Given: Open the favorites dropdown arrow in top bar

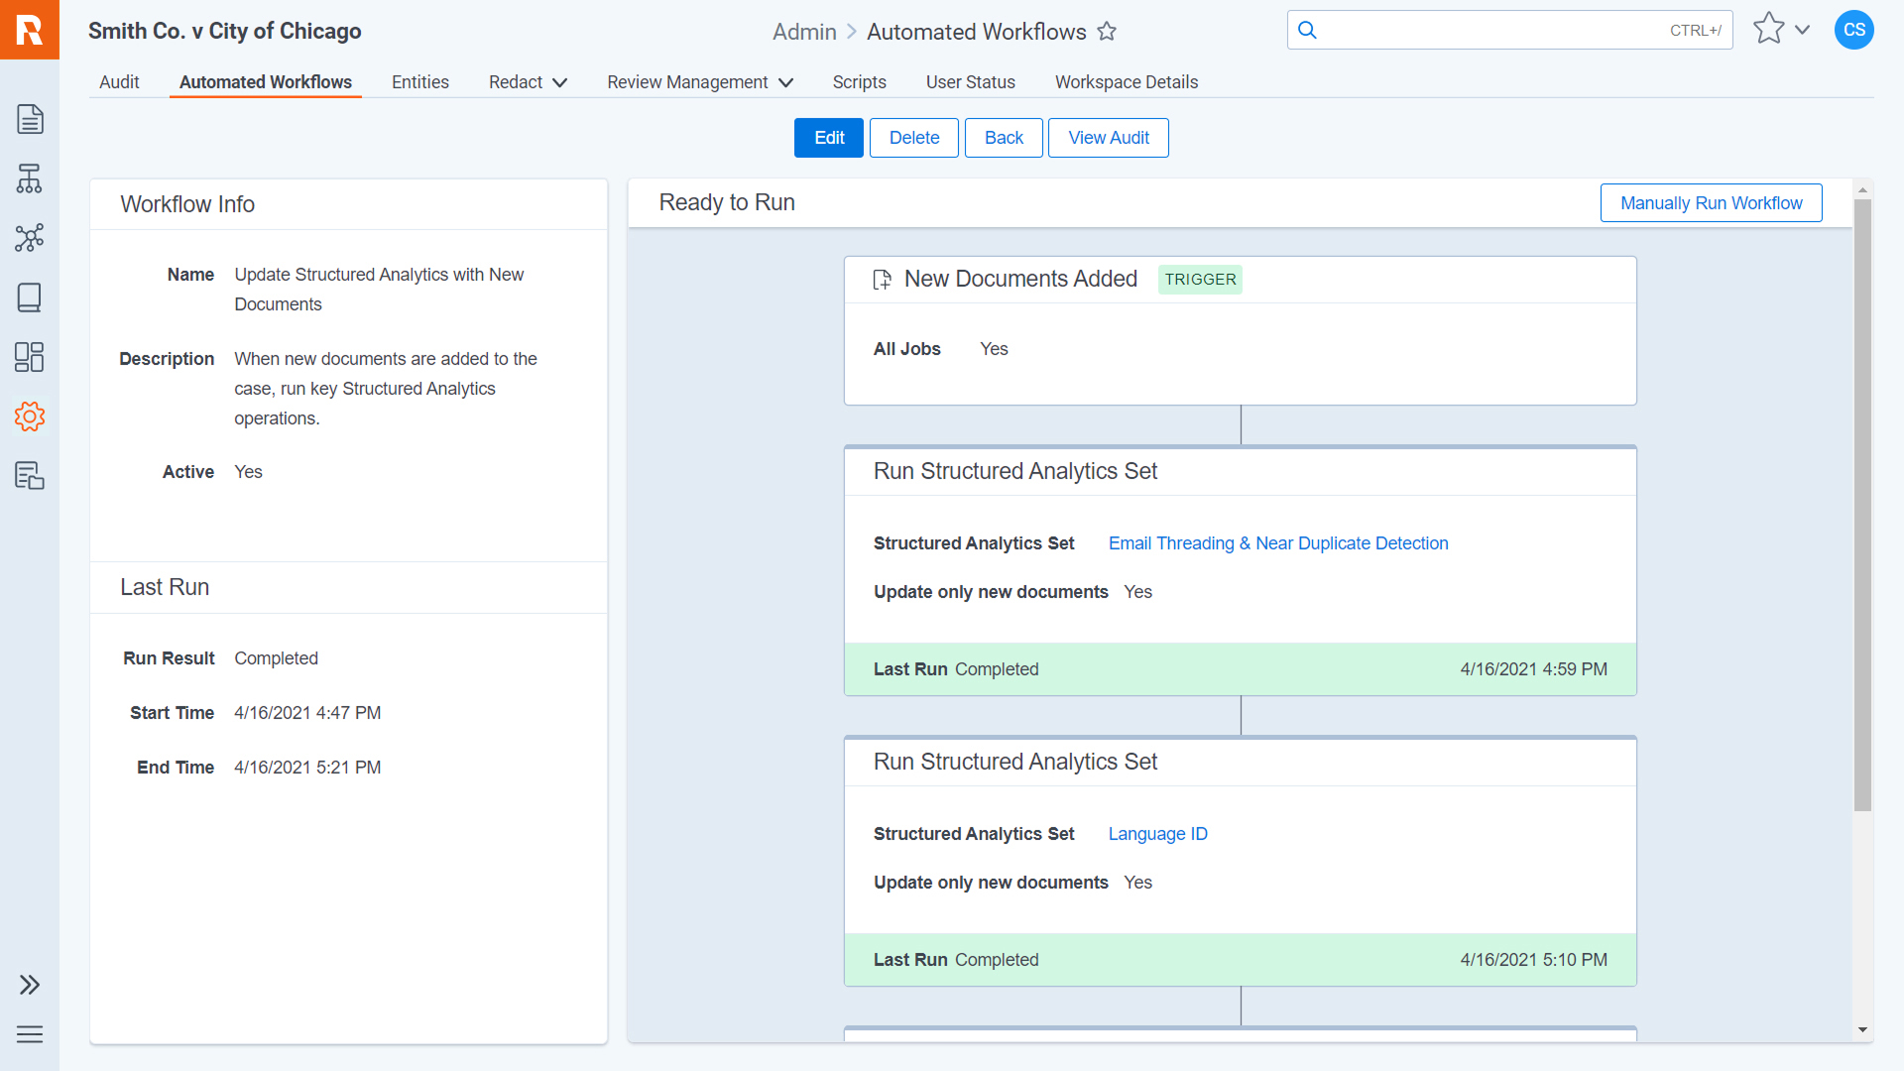Looking at the screenshot, I should pos(1802,31).
